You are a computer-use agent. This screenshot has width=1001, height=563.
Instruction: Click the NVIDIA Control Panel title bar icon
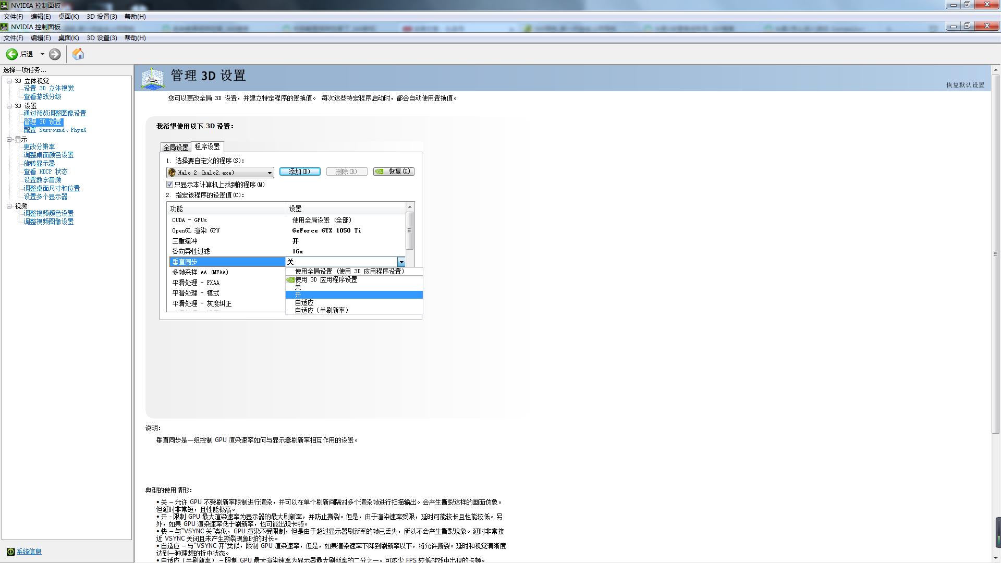point(5,26)
